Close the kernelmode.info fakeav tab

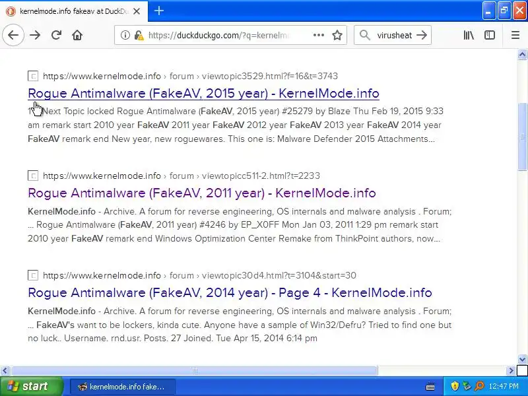point(137,11)
